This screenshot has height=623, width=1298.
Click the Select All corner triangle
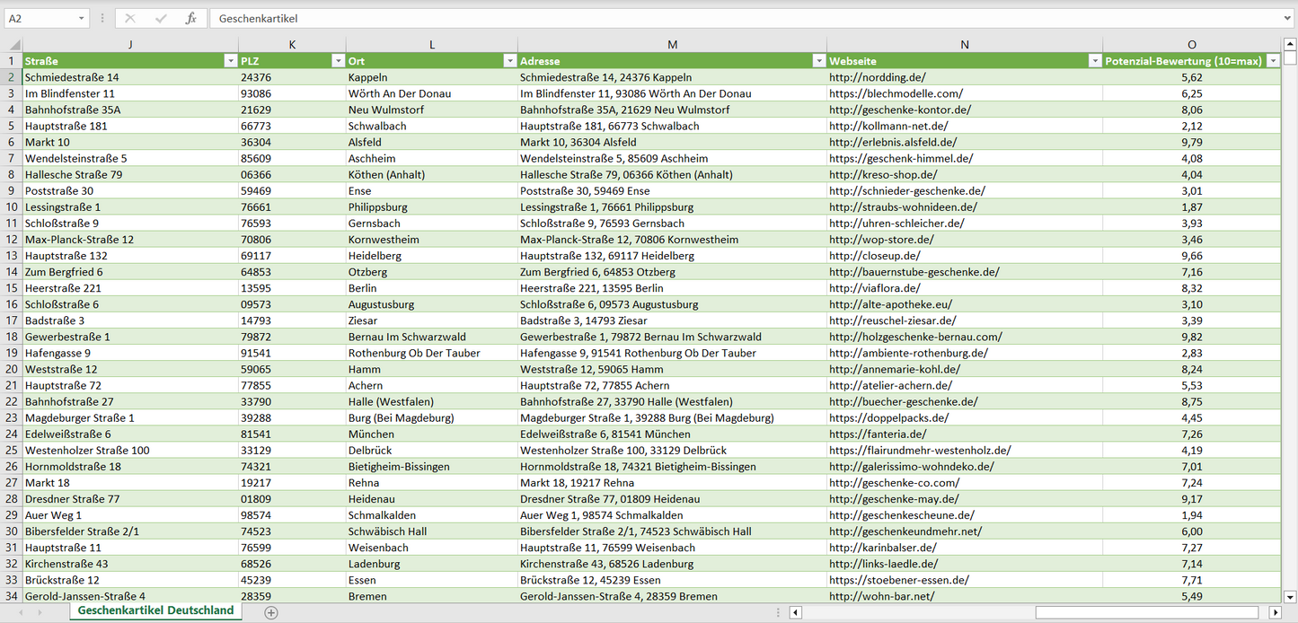13,45
